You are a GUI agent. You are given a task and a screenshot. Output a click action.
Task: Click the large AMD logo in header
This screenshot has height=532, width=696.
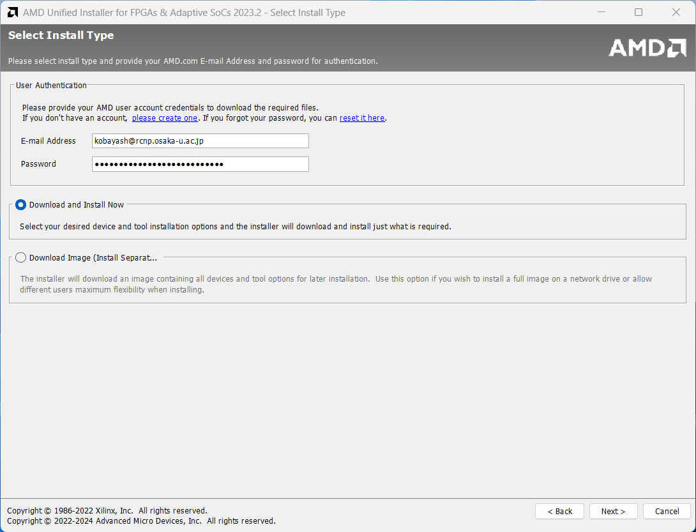pyautogui.click(x=647, y=48)
